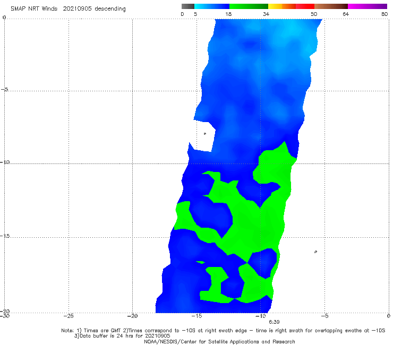Screen dimensions: 393x345
Task: Click the "3)Data buffer is 24 hrs" note
Action: pos(122,336)
